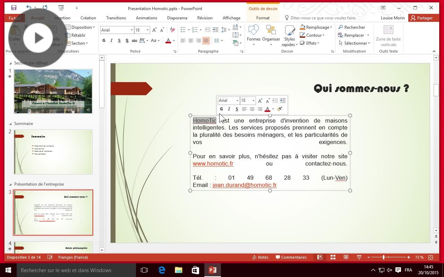Open the Animations ribbon tab
444x277 pixels.
point(146,18)
